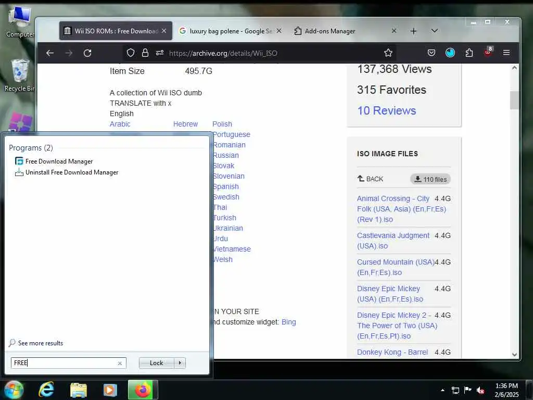Show hidden system tray icons arrow

click(442, 390)
